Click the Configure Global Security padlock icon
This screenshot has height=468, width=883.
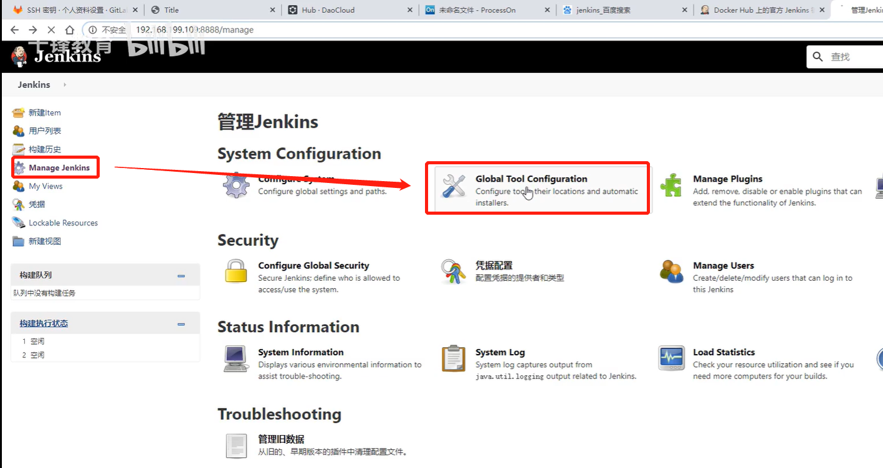236,272
